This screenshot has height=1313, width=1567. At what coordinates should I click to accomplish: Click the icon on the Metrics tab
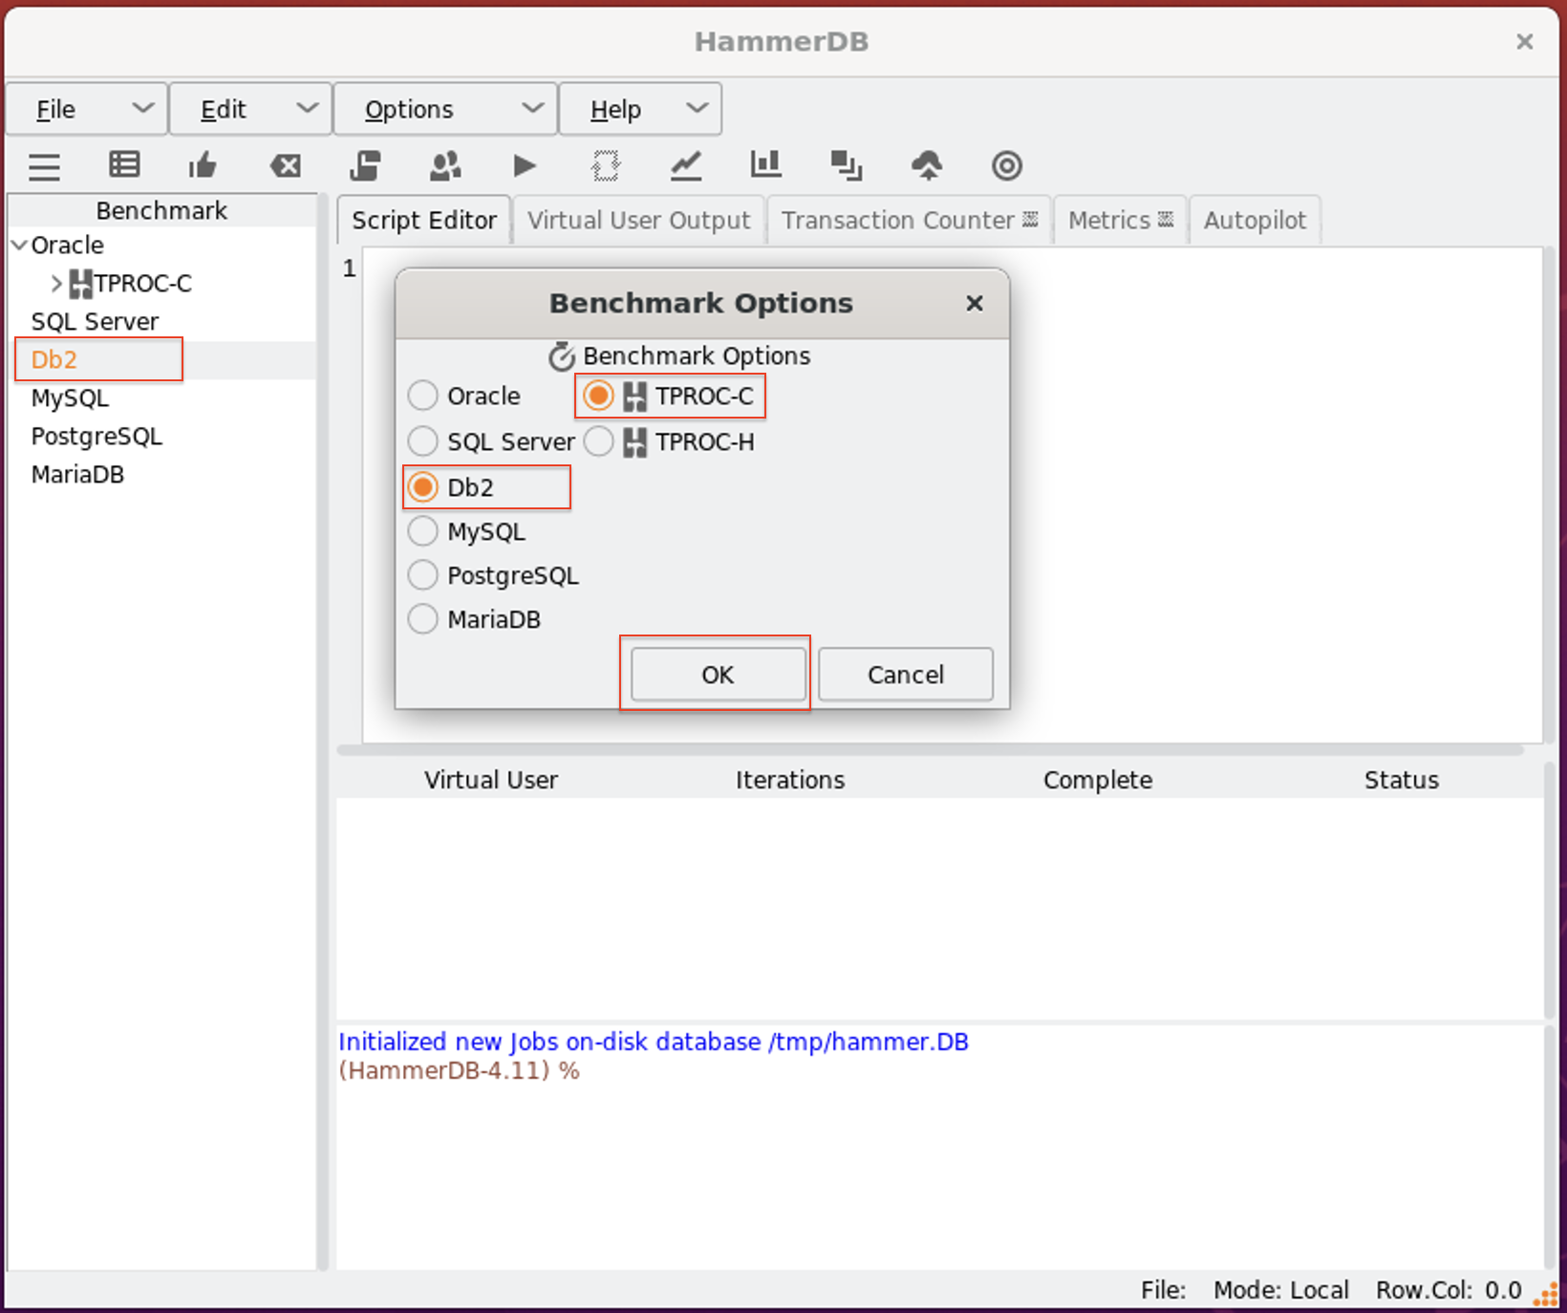click(1166, 220)
